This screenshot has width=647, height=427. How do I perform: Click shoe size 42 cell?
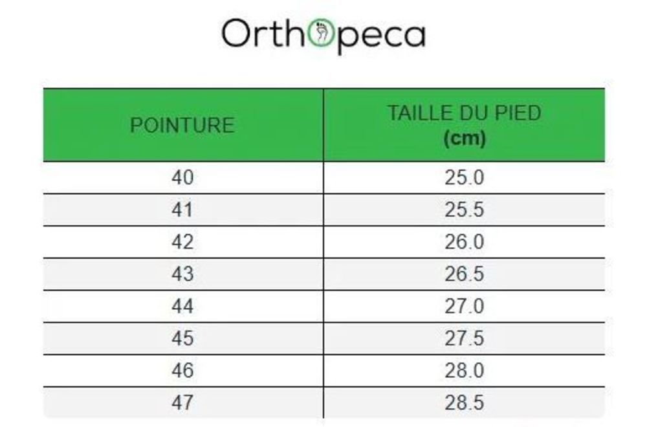point(183,242)
